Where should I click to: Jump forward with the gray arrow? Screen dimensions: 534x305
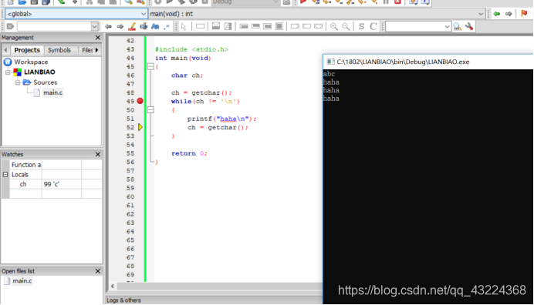tap(509, 14)
